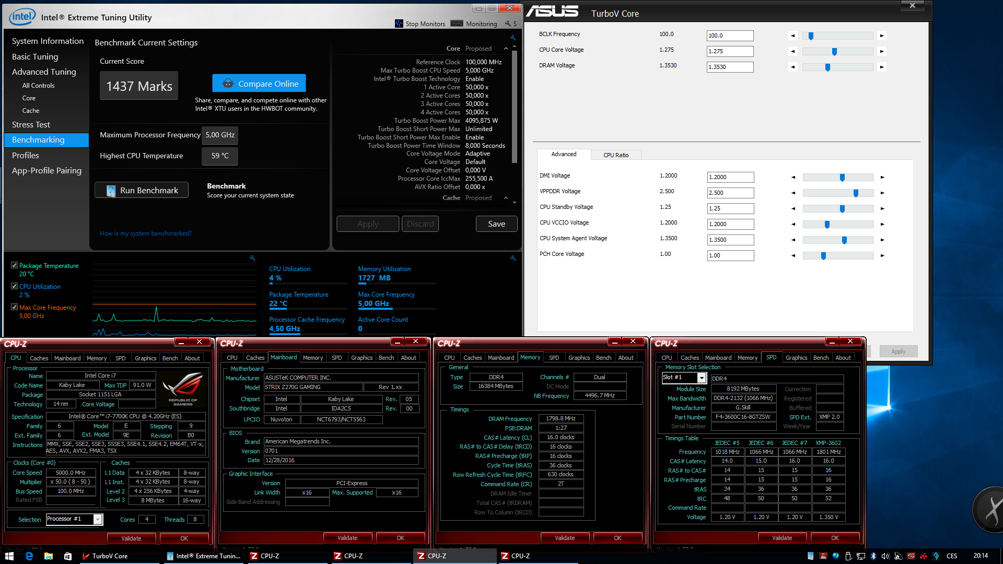Collapse the Core Proposed section chevron
This screenshot has width=1003, height=564.
506,49
